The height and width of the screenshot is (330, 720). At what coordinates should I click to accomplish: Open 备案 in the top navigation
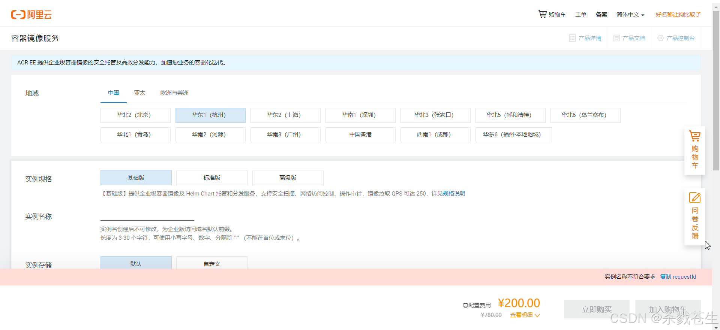[x=601, y=15]
